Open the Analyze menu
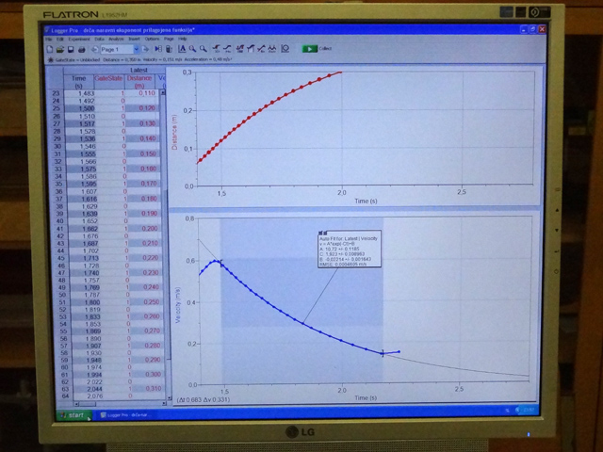This screenshot has height=452, width=603. pos(116,39)
